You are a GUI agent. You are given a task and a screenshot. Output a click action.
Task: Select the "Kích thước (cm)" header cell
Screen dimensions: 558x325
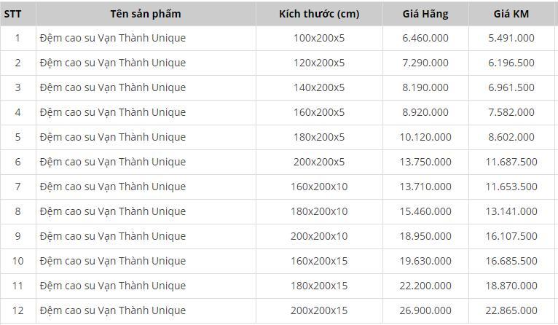pos(319,14)
